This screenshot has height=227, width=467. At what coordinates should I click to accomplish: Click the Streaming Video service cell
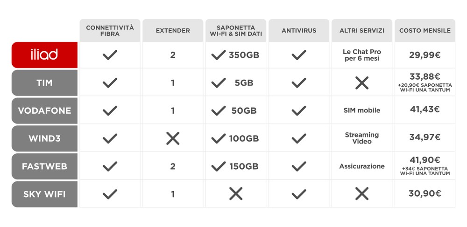coord(361,138)
